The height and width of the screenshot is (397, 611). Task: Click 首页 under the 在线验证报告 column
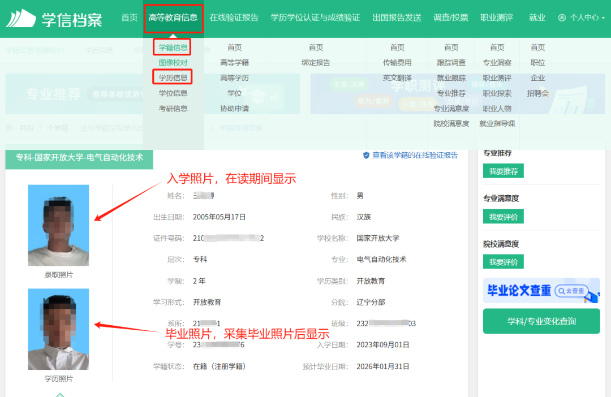coord(235,48)
